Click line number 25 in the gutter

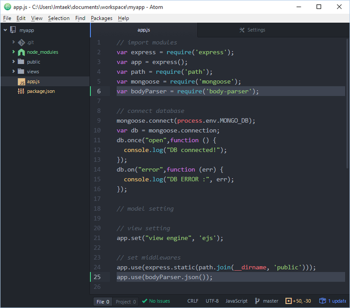97,277
